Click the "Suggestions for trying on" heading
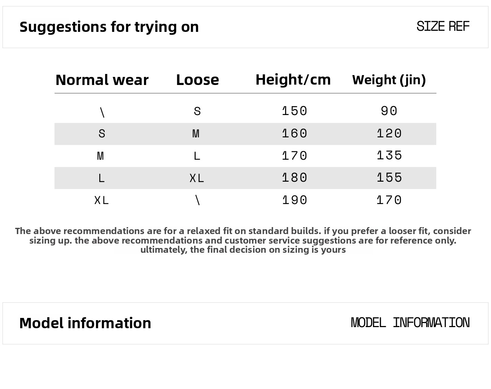Viewport: 491px width, 389px height. (109, 27)
